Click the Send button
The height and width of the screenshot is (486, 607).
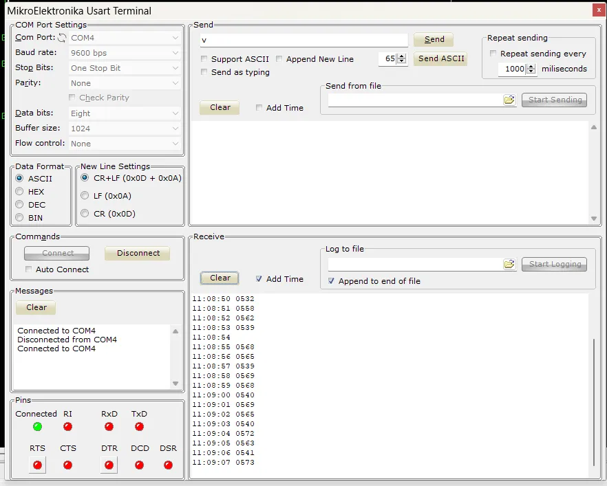pos(434,39)
